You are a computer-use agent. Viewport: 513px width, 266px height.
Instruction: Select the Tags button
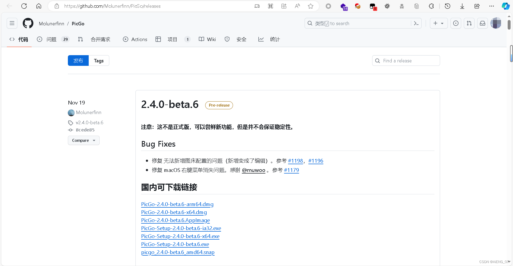(99, 61)
